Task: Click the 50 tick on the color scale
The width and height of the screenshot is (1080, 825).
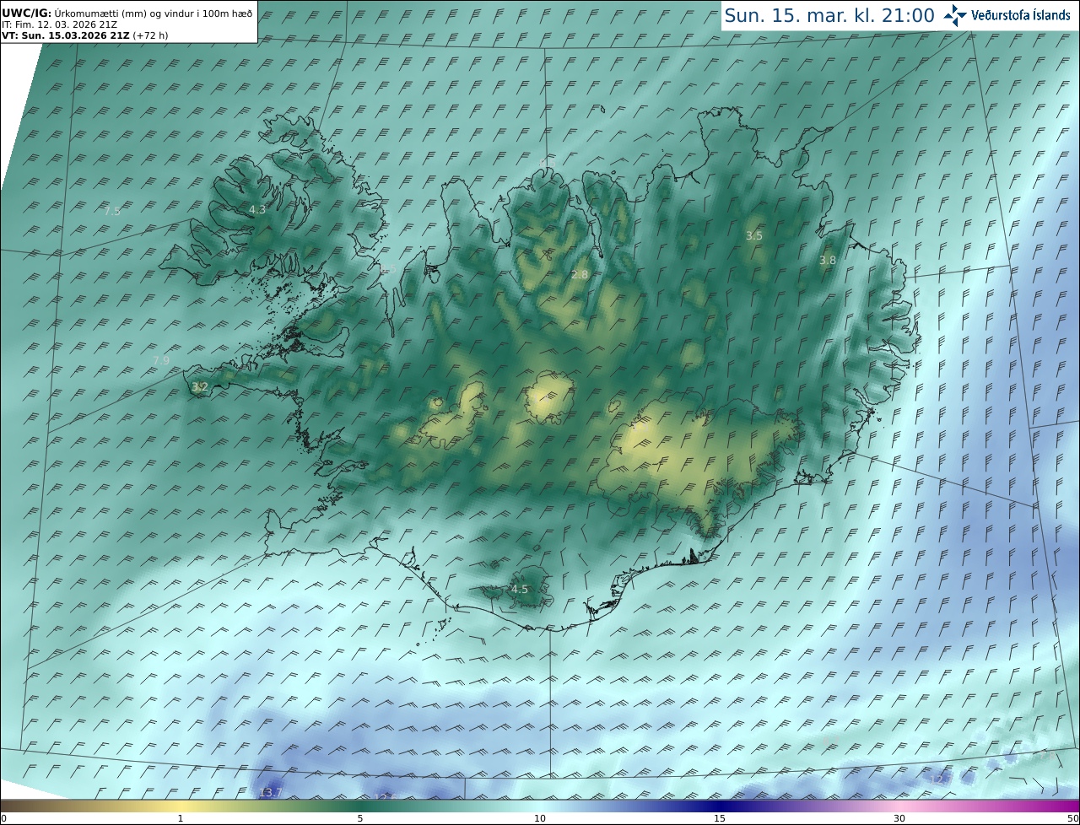Action: pos(1072,818)
